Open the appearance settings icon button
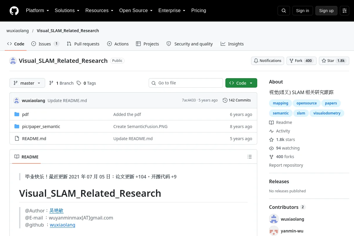Image resolution: width=354 pixels, height=236 pixels. tap(345, 11)
